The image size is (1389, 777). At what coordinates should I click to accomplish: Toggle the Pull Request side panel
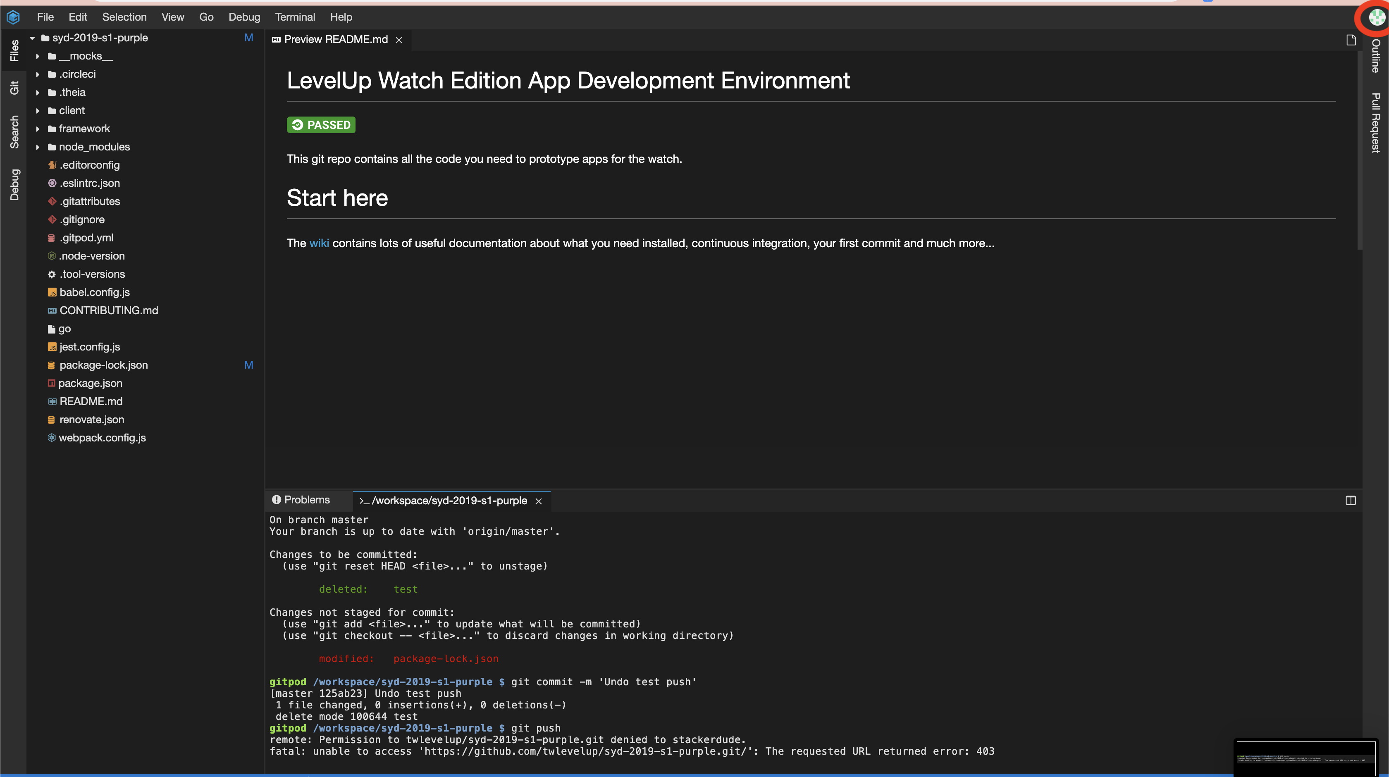(x=1375, y=123)
